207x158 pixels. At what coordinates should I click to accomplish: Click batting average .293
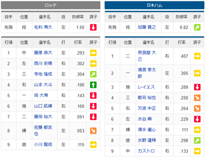[80, 53]
